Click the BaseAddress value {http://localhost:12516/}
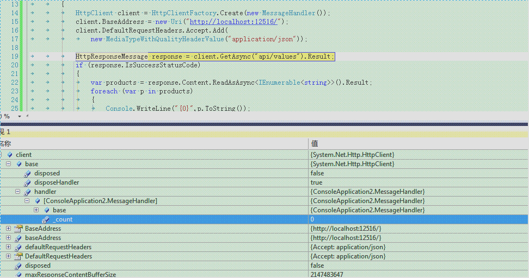Viewport: 529px width, 278px height. [x=346, y=229]
